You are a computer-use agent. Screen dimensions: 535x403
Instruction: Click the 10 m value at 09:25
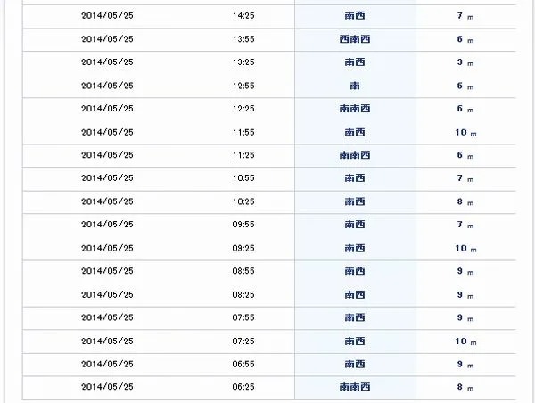click(465, 249)
